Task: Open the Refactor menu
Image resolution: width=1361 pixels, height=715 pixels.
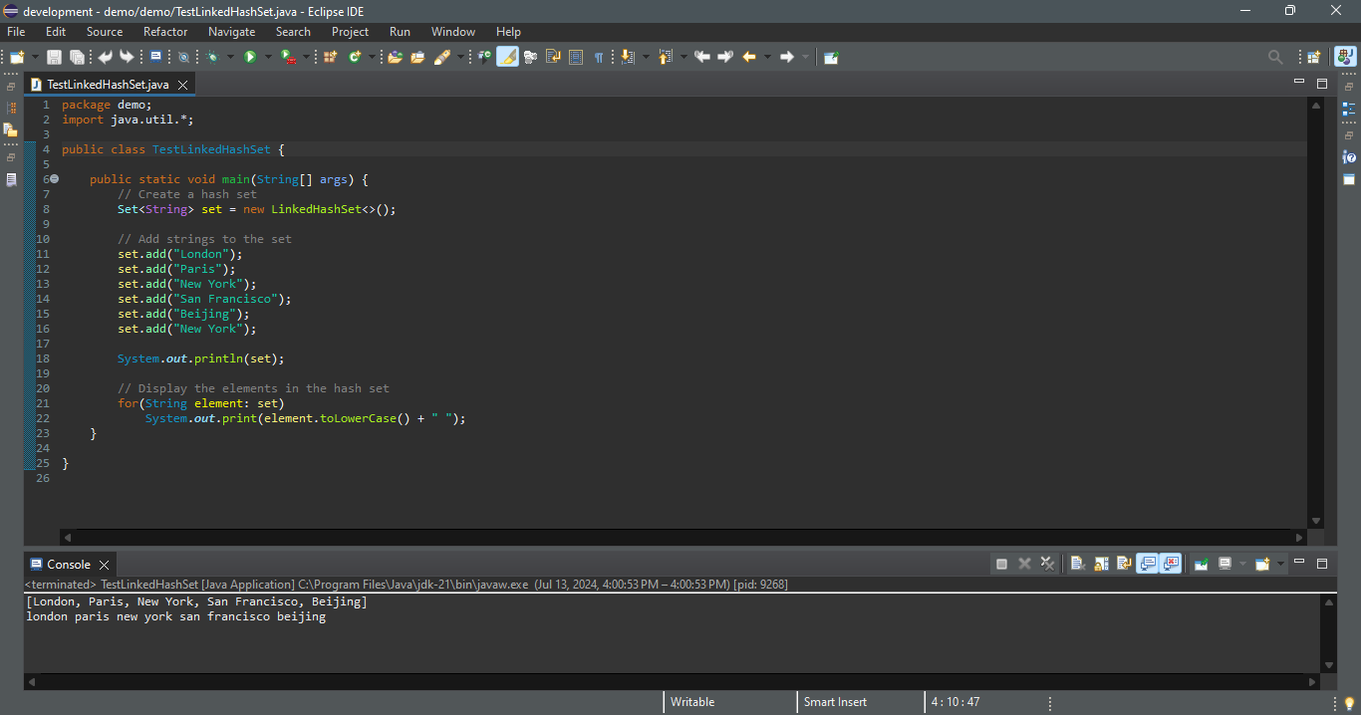Action: [165, 32]
